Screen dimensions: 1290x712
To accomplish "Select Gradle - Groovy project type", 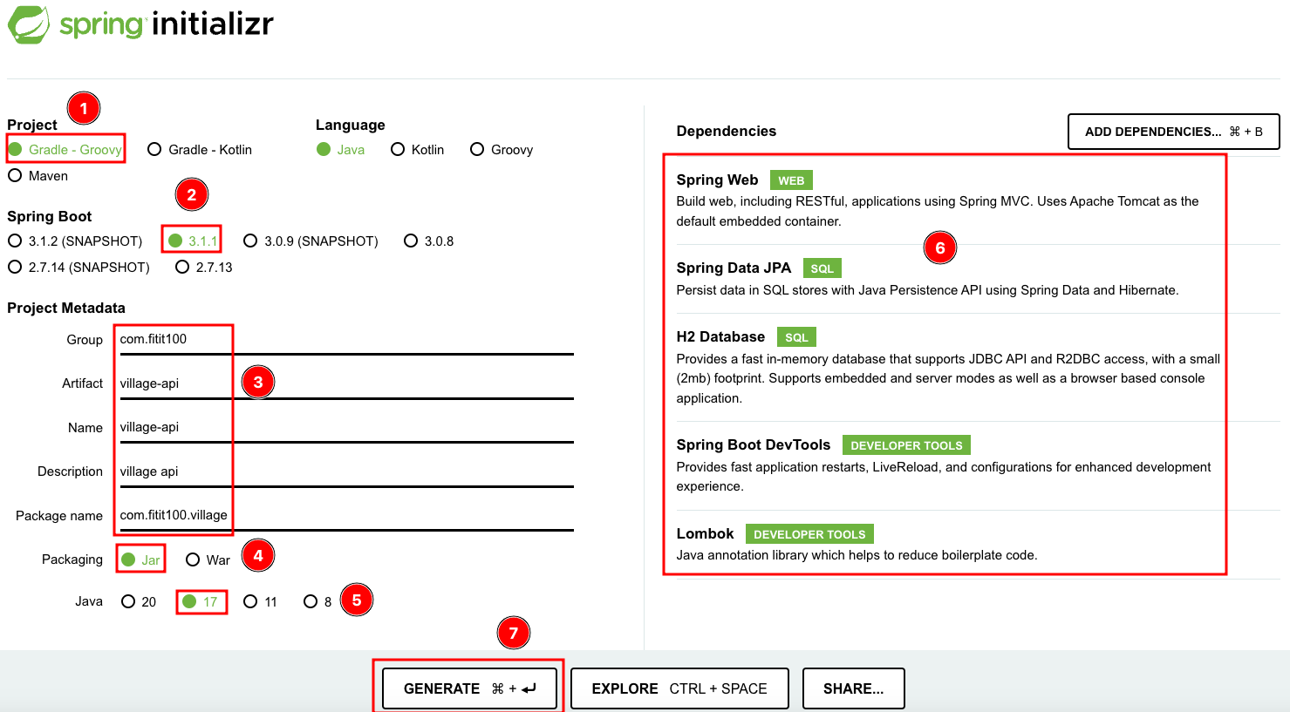I will pyautogui.click(x=65, y=150).
